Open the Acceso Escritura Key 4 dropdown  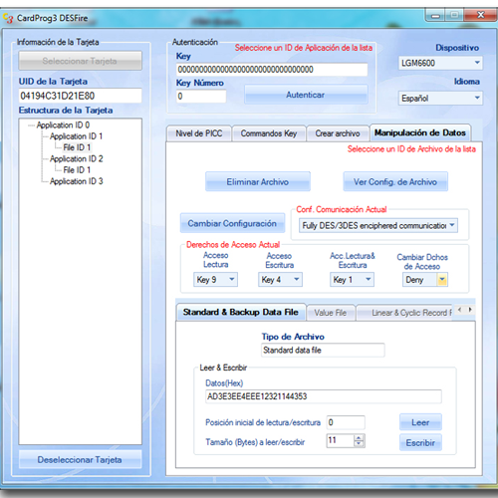coord(297,279)
